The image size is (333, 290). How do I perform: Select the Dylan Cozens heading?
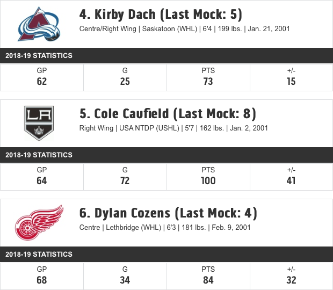[x=168, y=213]
